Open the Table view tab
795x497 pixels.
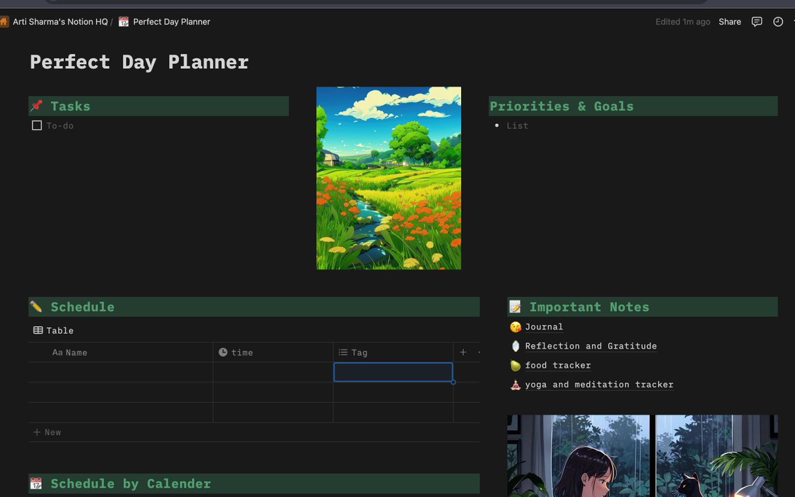(53, 330)
